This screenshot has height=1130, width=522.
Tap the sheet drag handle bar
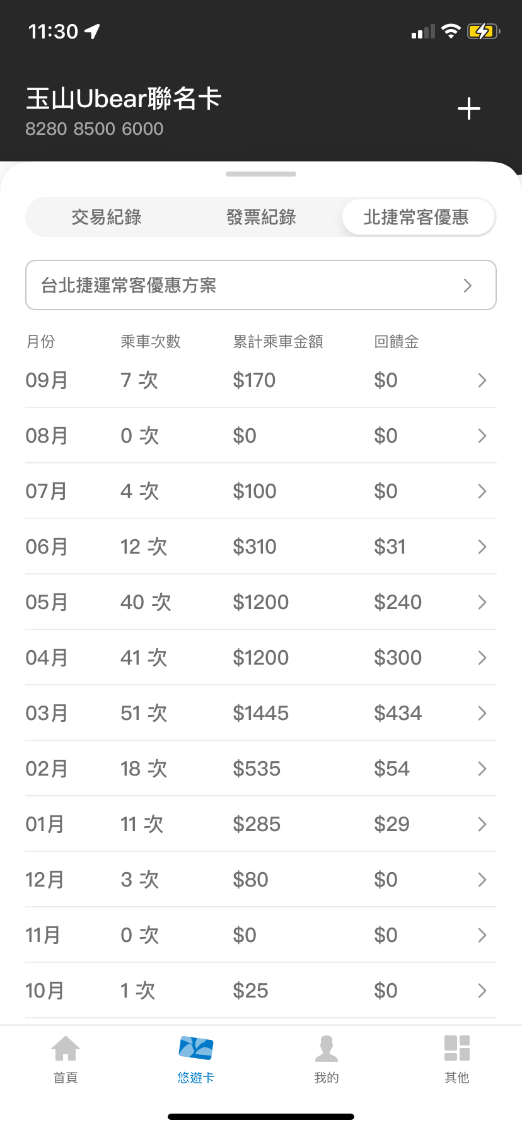261,174
